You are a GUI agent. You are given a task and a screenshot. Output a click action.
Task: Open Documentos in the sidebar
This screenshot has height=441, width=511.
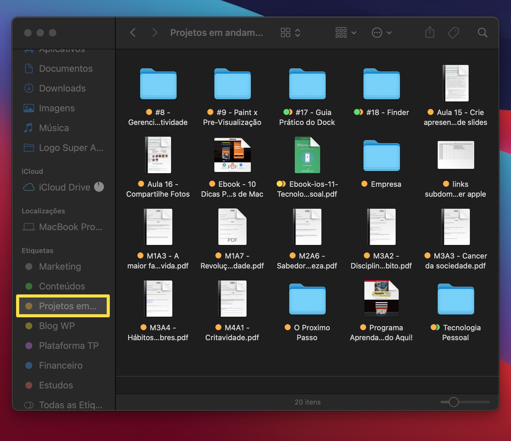pyautogui.click(x=66, y=69)
